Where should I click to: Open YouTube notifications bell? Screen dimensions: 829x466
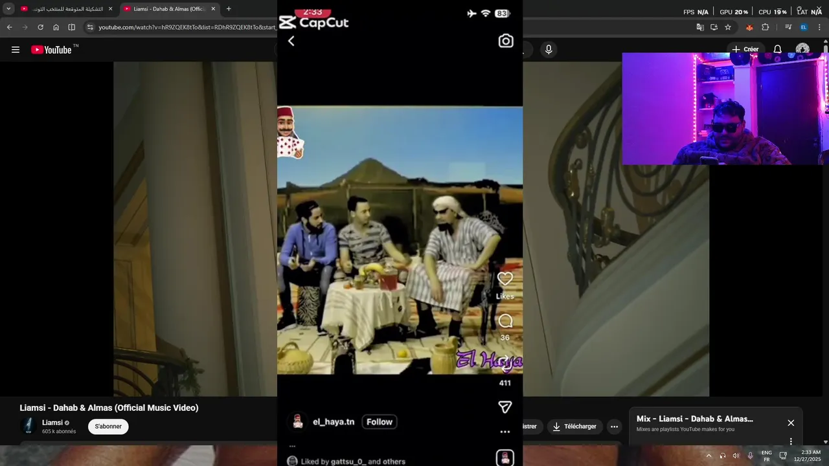(777, 49)
